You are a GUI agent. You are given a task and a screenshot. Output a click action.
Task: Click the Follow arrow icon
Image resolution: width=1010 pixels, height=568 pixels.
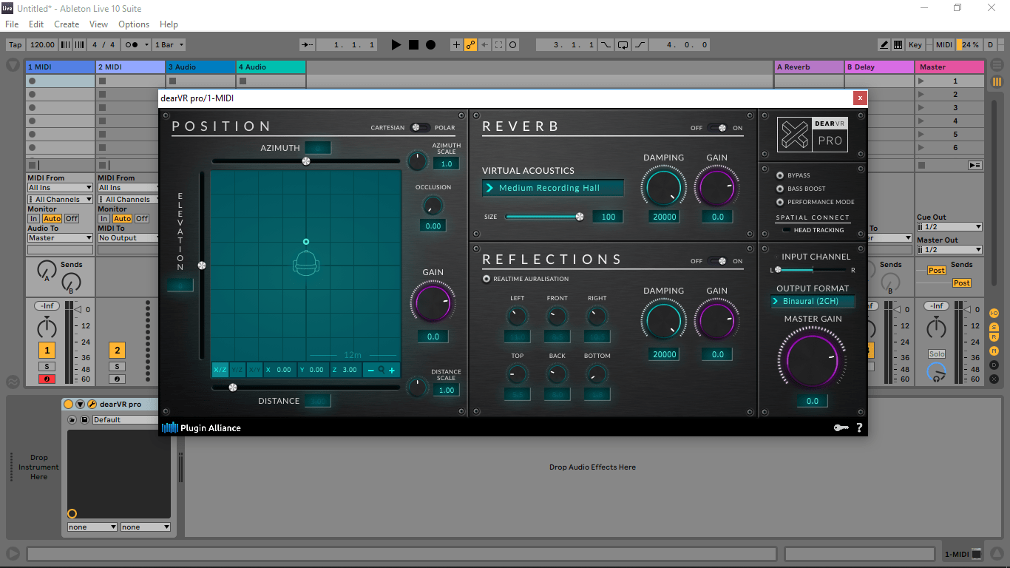(308, 45)
